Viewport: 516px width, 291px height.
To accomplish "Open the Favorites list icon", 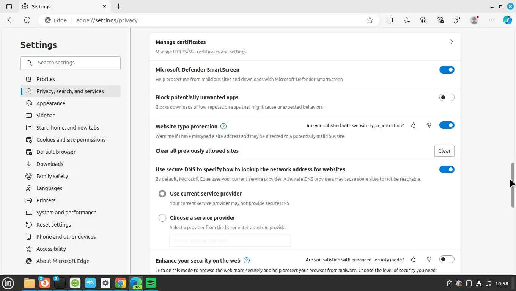I will [x=407, y=20].
